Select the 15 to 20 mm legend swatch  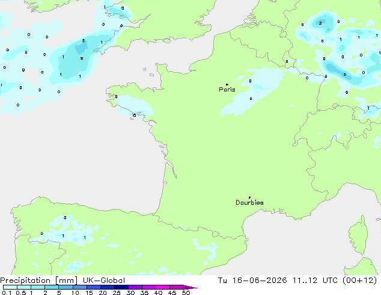click(x=93, y=287)
